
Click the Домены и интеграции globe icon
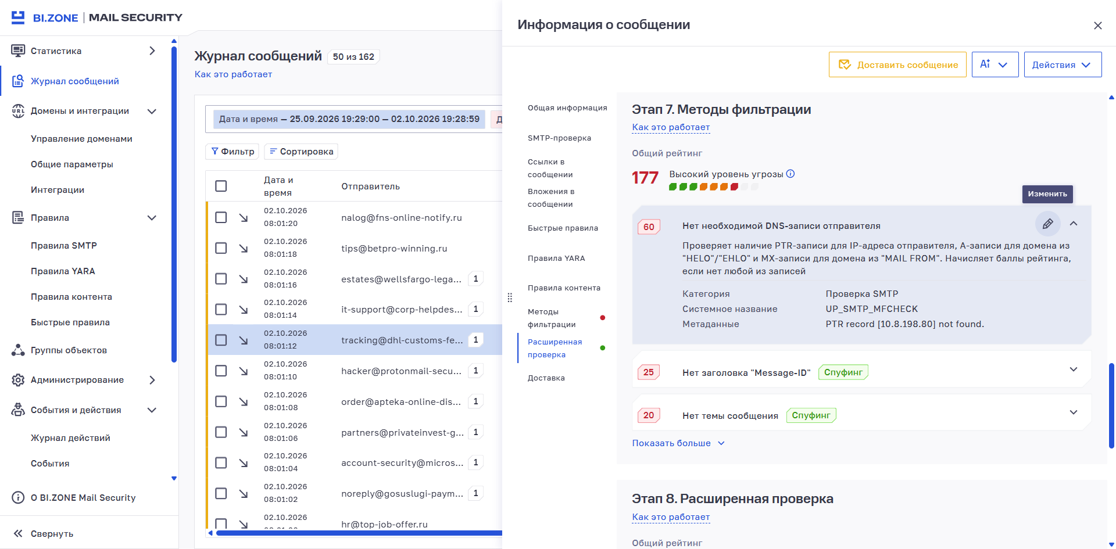tap(18, 110)
